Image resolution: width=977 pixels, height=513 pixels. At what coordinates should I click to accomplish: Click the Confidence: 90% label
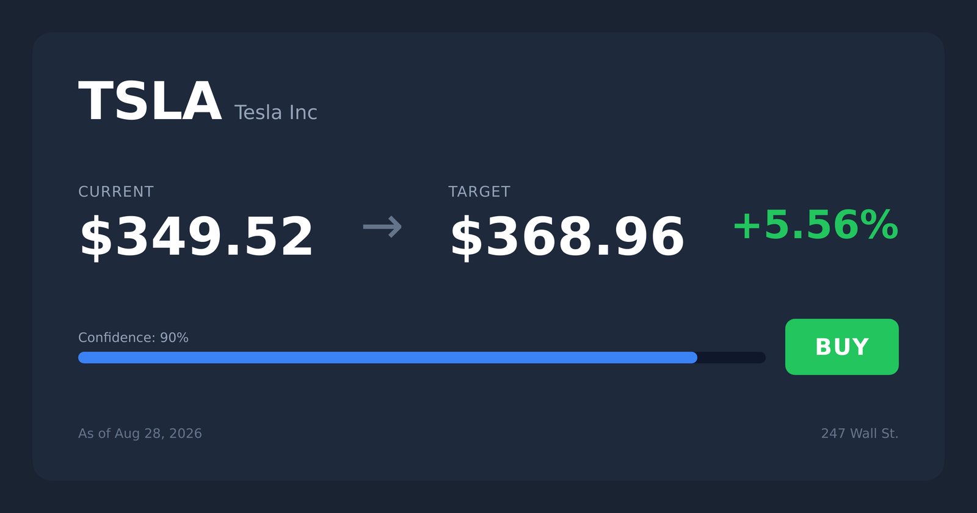133,338
